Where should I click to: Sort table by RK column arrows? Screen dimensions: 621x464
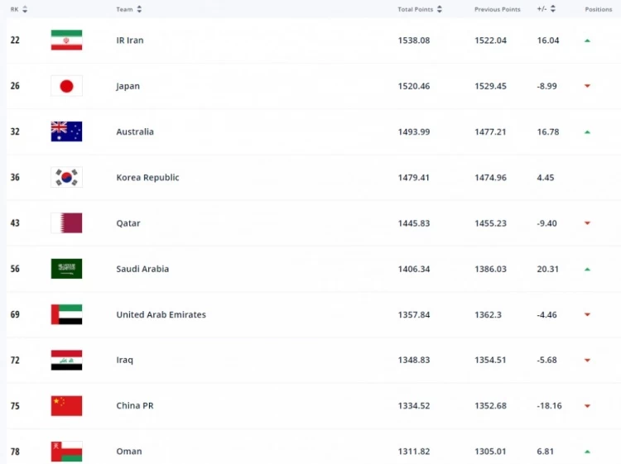(x=25, y=9)
